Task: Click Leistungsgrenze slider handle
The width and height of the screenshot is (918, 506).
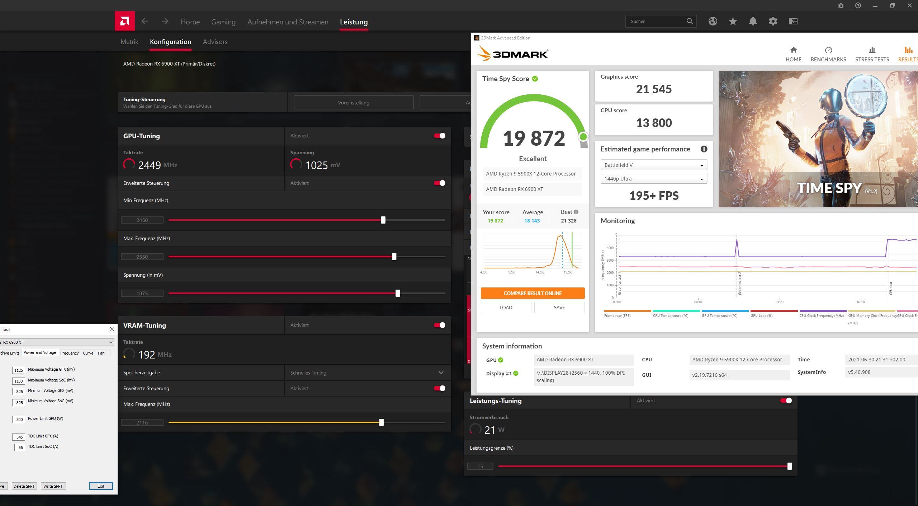Action: tap(789, 466)
